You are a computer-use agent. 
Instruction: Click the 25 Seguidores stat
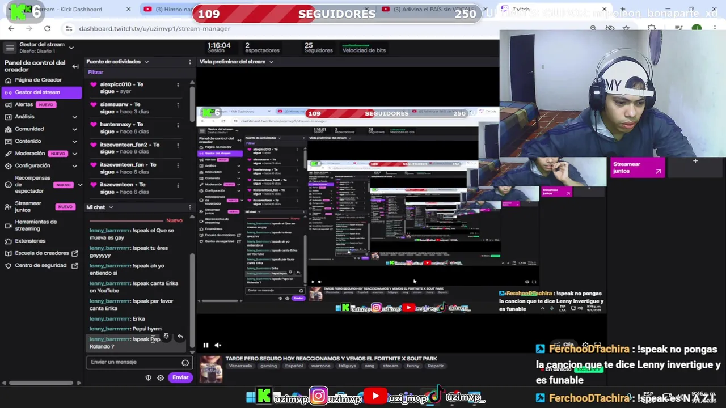point(318,48)
